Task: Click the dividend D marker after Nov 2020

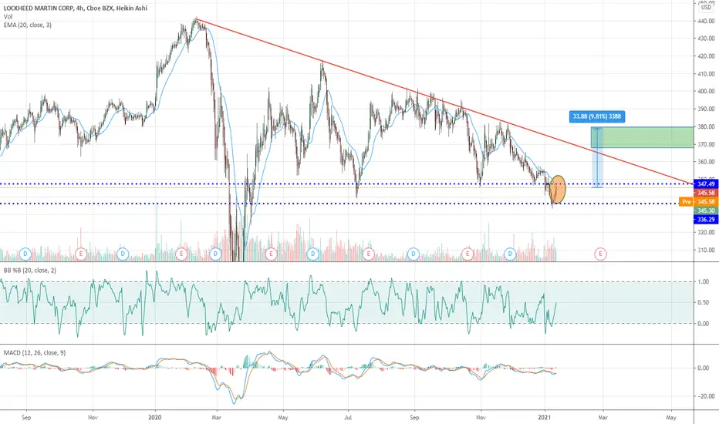Action: (x=510, y=254)
